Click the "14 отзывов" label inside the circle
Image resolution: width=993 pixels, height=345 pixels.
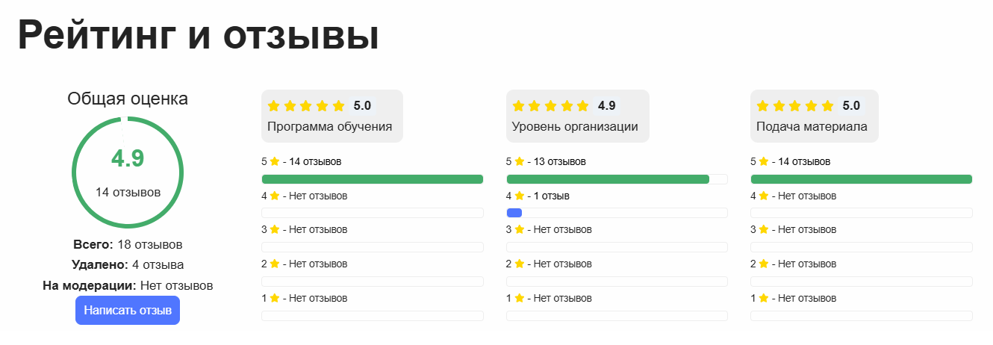(128, 193)
